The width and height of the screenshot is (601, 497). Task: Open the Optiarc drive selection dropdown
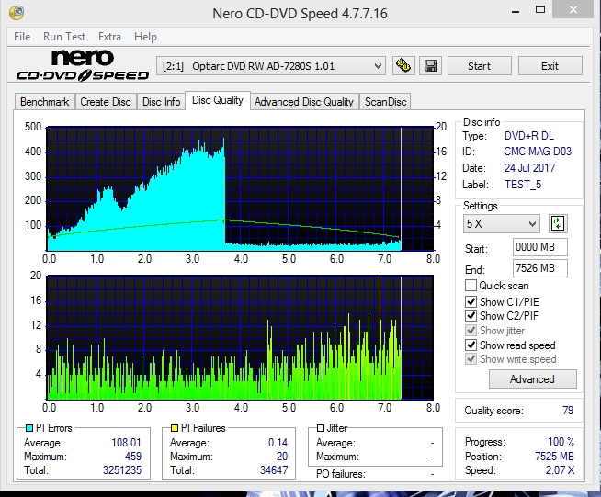270,66
